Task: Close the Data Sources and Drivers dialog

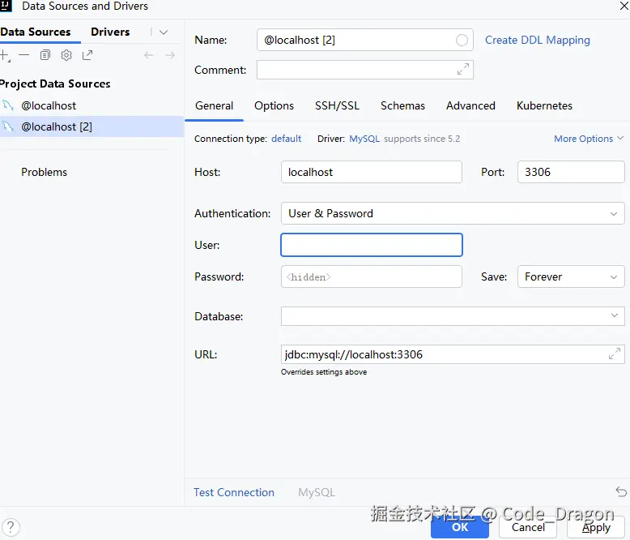Action: [624, 6]
